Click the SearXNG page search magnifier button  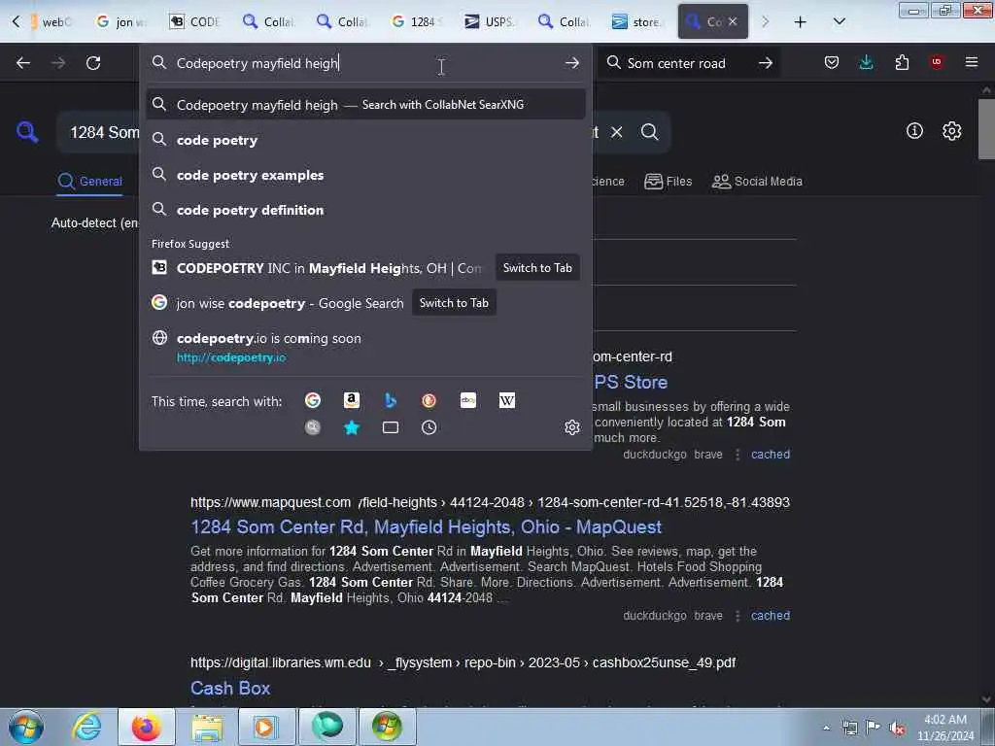pos(649,131)
